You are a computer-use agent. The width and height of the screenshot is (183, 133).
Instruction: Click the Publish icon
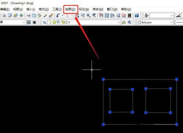tap(15, 15)
